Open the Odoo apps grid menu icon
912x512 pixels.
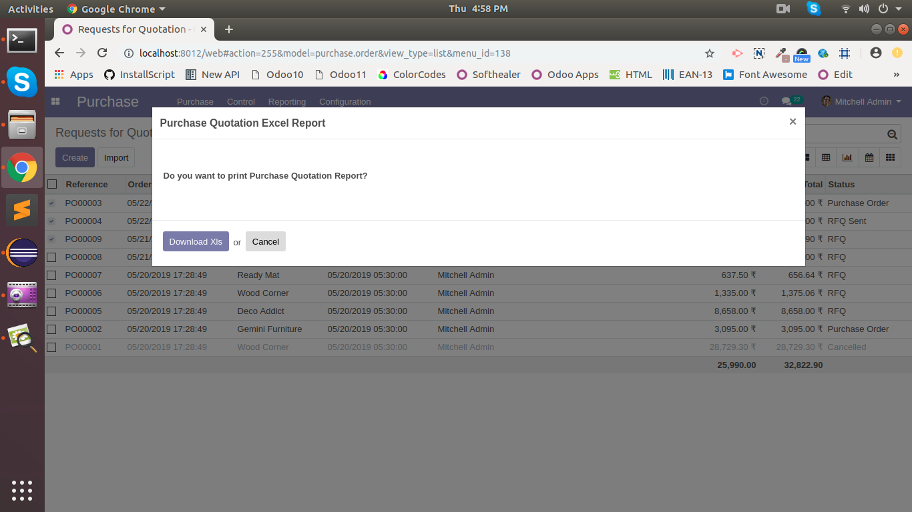55,101
